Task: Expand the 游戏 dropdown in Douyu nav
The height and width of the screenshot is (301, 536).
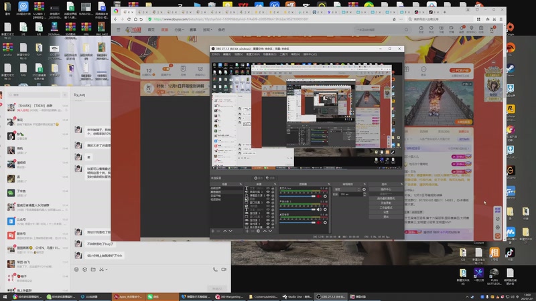Action: point(208,29)
